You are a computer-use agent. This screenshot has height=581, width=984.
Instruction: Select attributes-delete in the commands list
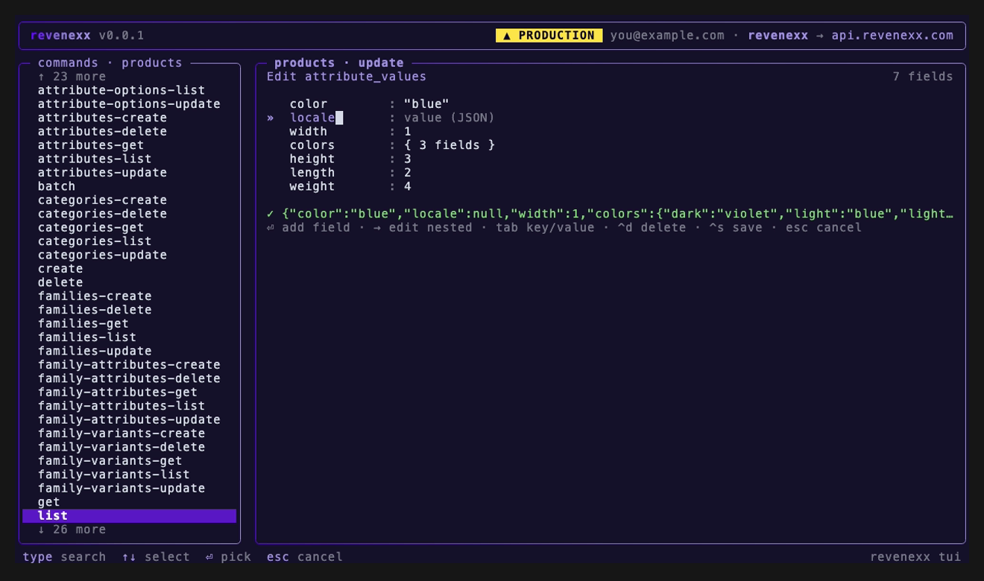click(x=102, y=131)
